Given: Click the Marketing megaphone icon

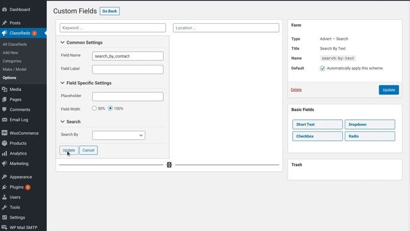Looking at the screenshot, I should click(4, 164).
